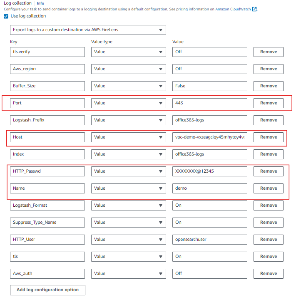Click the Buffer_Size key input field
Viewport: 296px width, 297px height.
pyautogui.click(x=47, y=86)
